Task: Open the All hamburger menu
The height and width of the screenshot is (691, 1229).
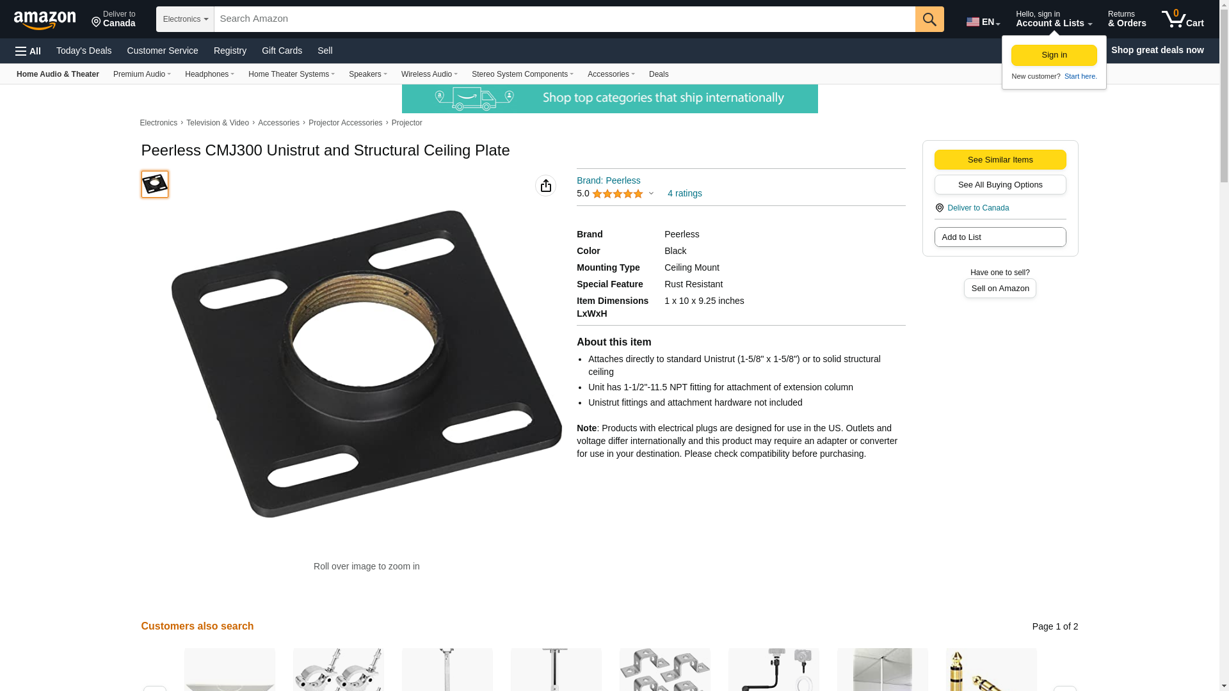Action: click(x=28, y=51)
